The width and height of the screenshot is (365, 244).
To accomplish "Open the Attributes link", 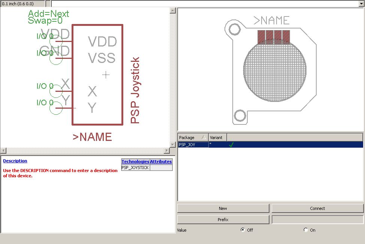I will tap(161, 162).
